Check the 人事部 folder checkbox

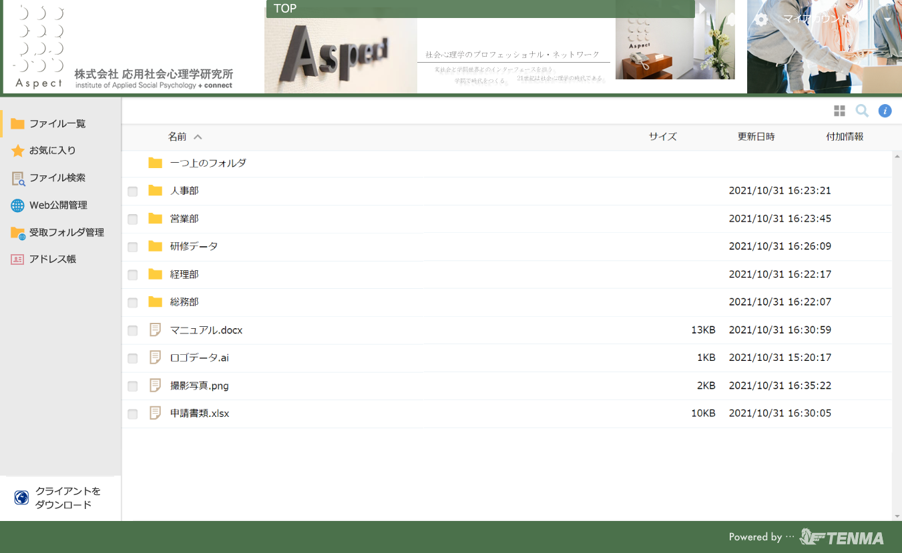click(x=133, y=191)
